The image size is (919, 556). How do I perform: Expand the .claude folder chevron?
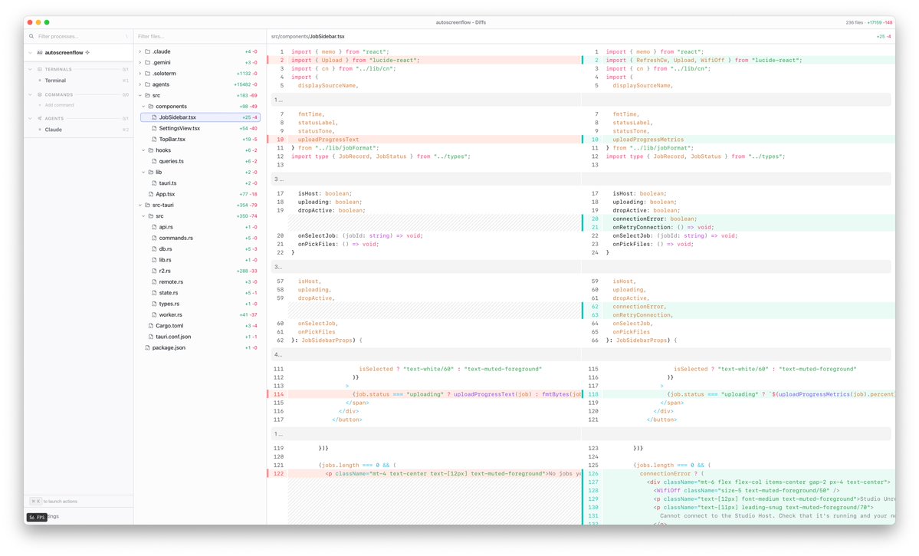pyautogui.click(x=140, y=51)
